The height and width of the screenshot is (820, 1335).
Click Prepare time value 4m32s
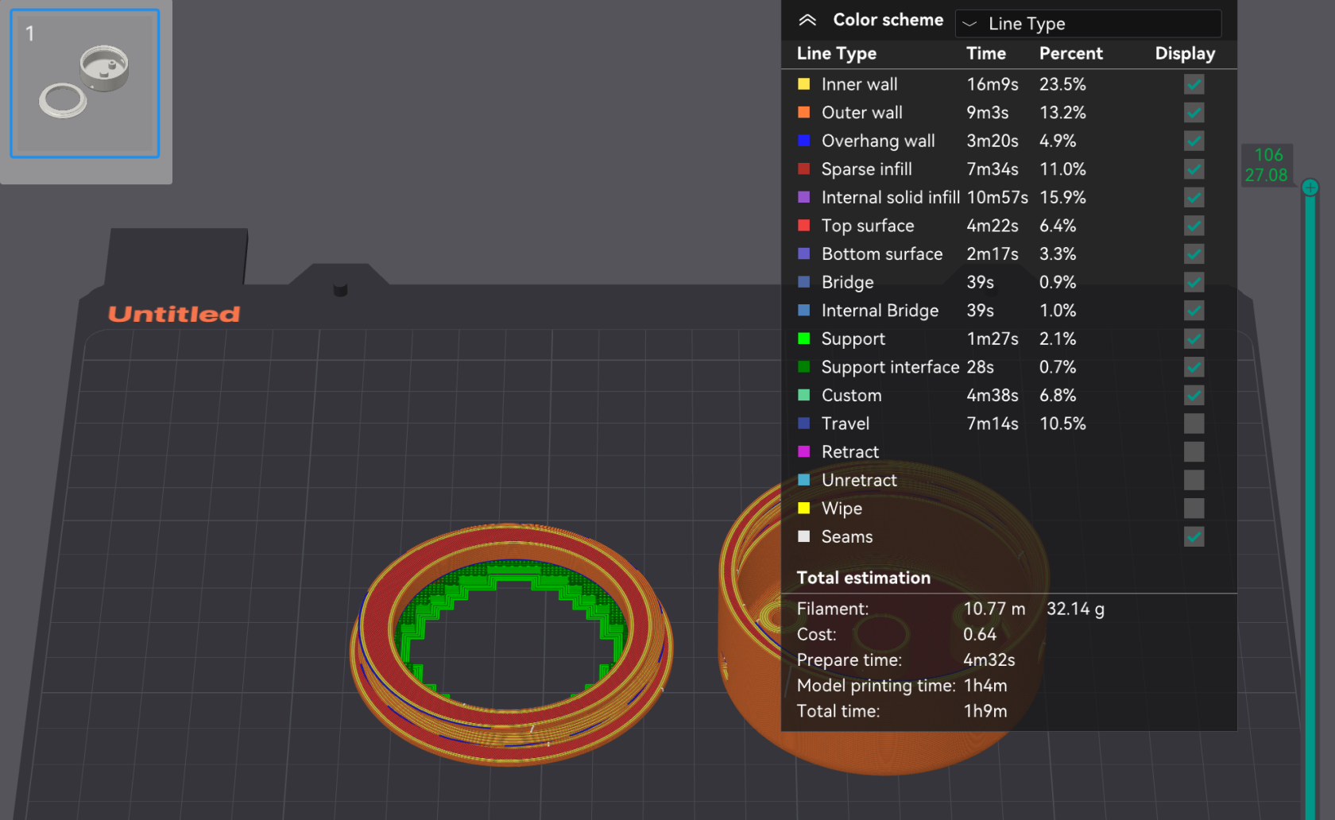coord(989,659)
